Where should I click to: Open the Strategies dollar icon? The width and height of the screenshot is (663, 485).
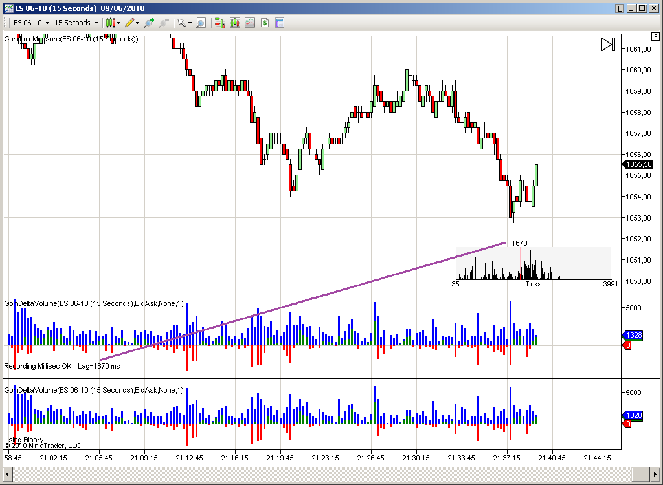click(x=265, y=23)
